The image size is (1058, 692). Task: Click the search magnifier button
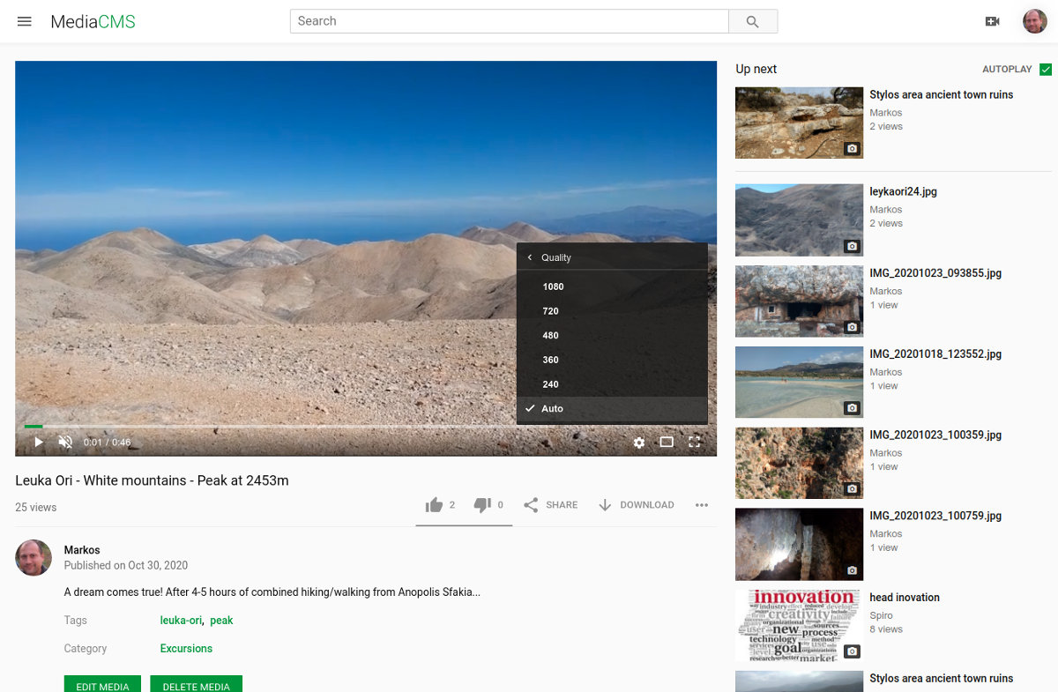click(x=752, y=21)
